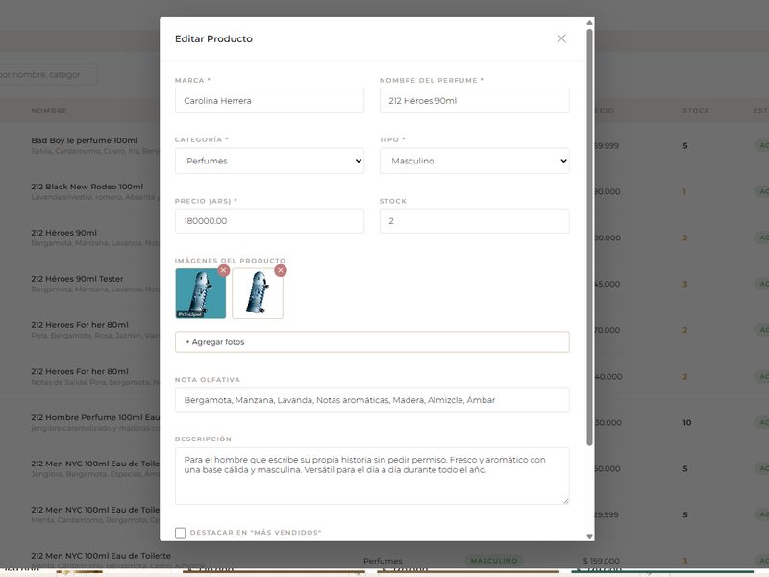Check Destacar en Más Vendidos checkbox
This screenshot has width=769, height=577.
(x=180, y=533)
